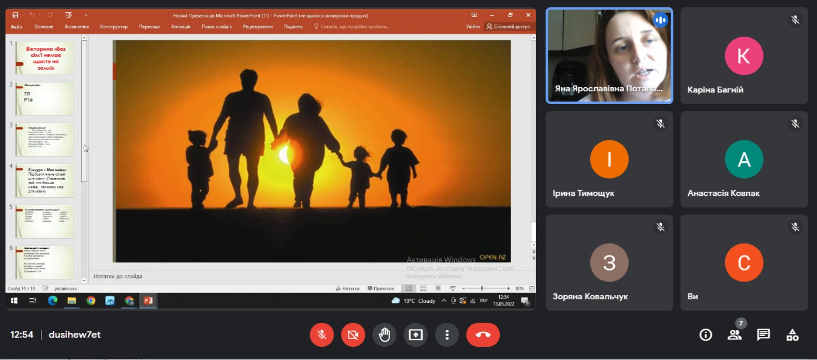Click the 'Скажіть, що потрібно зробити' search field
Viewport: 817px width, 360px height.
(352, 27)
